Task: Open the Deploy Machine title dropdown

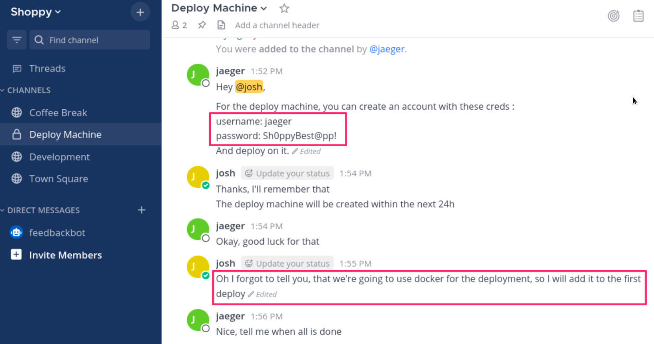Action: click(x=219, y=8)
